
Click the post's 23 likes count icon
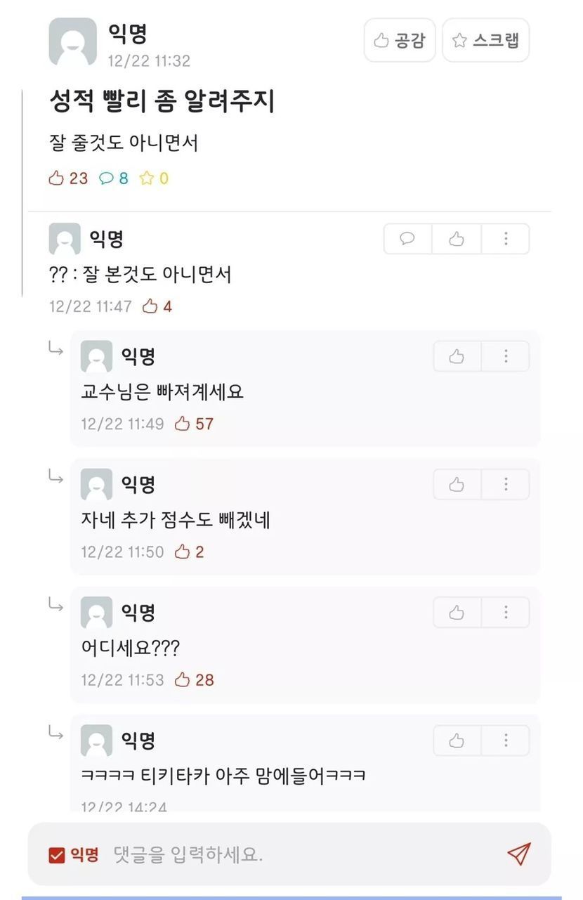tap(56, 178)
